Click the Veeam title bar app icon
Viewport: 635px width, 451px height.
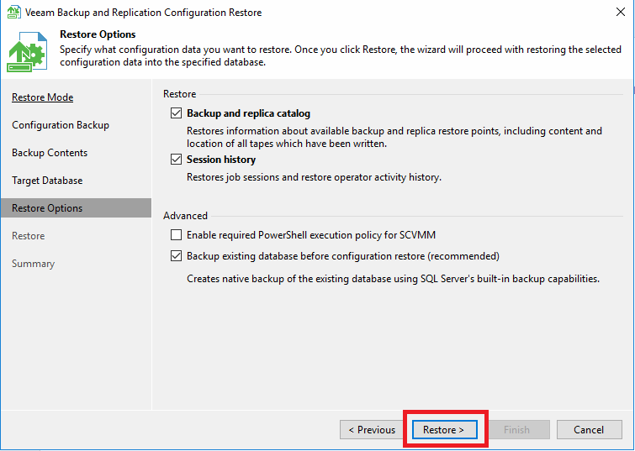(13, 12)
